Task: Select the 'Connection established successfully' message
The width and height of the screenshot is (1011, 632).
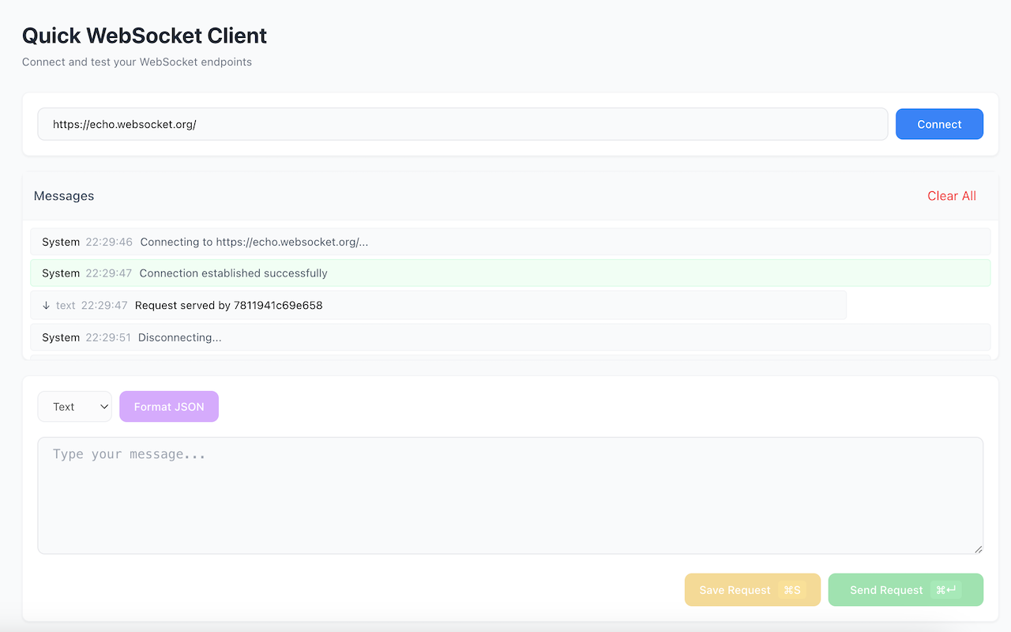Action: (510, 273)
